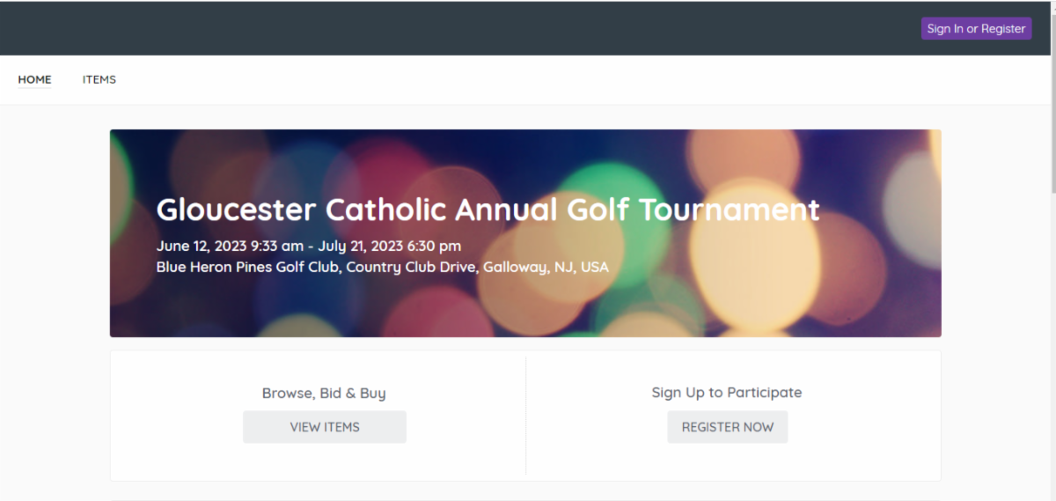Viewport: 1056px width, 501px height.
Task: Select the June 12 to July 21 date line
Action: 308,246
